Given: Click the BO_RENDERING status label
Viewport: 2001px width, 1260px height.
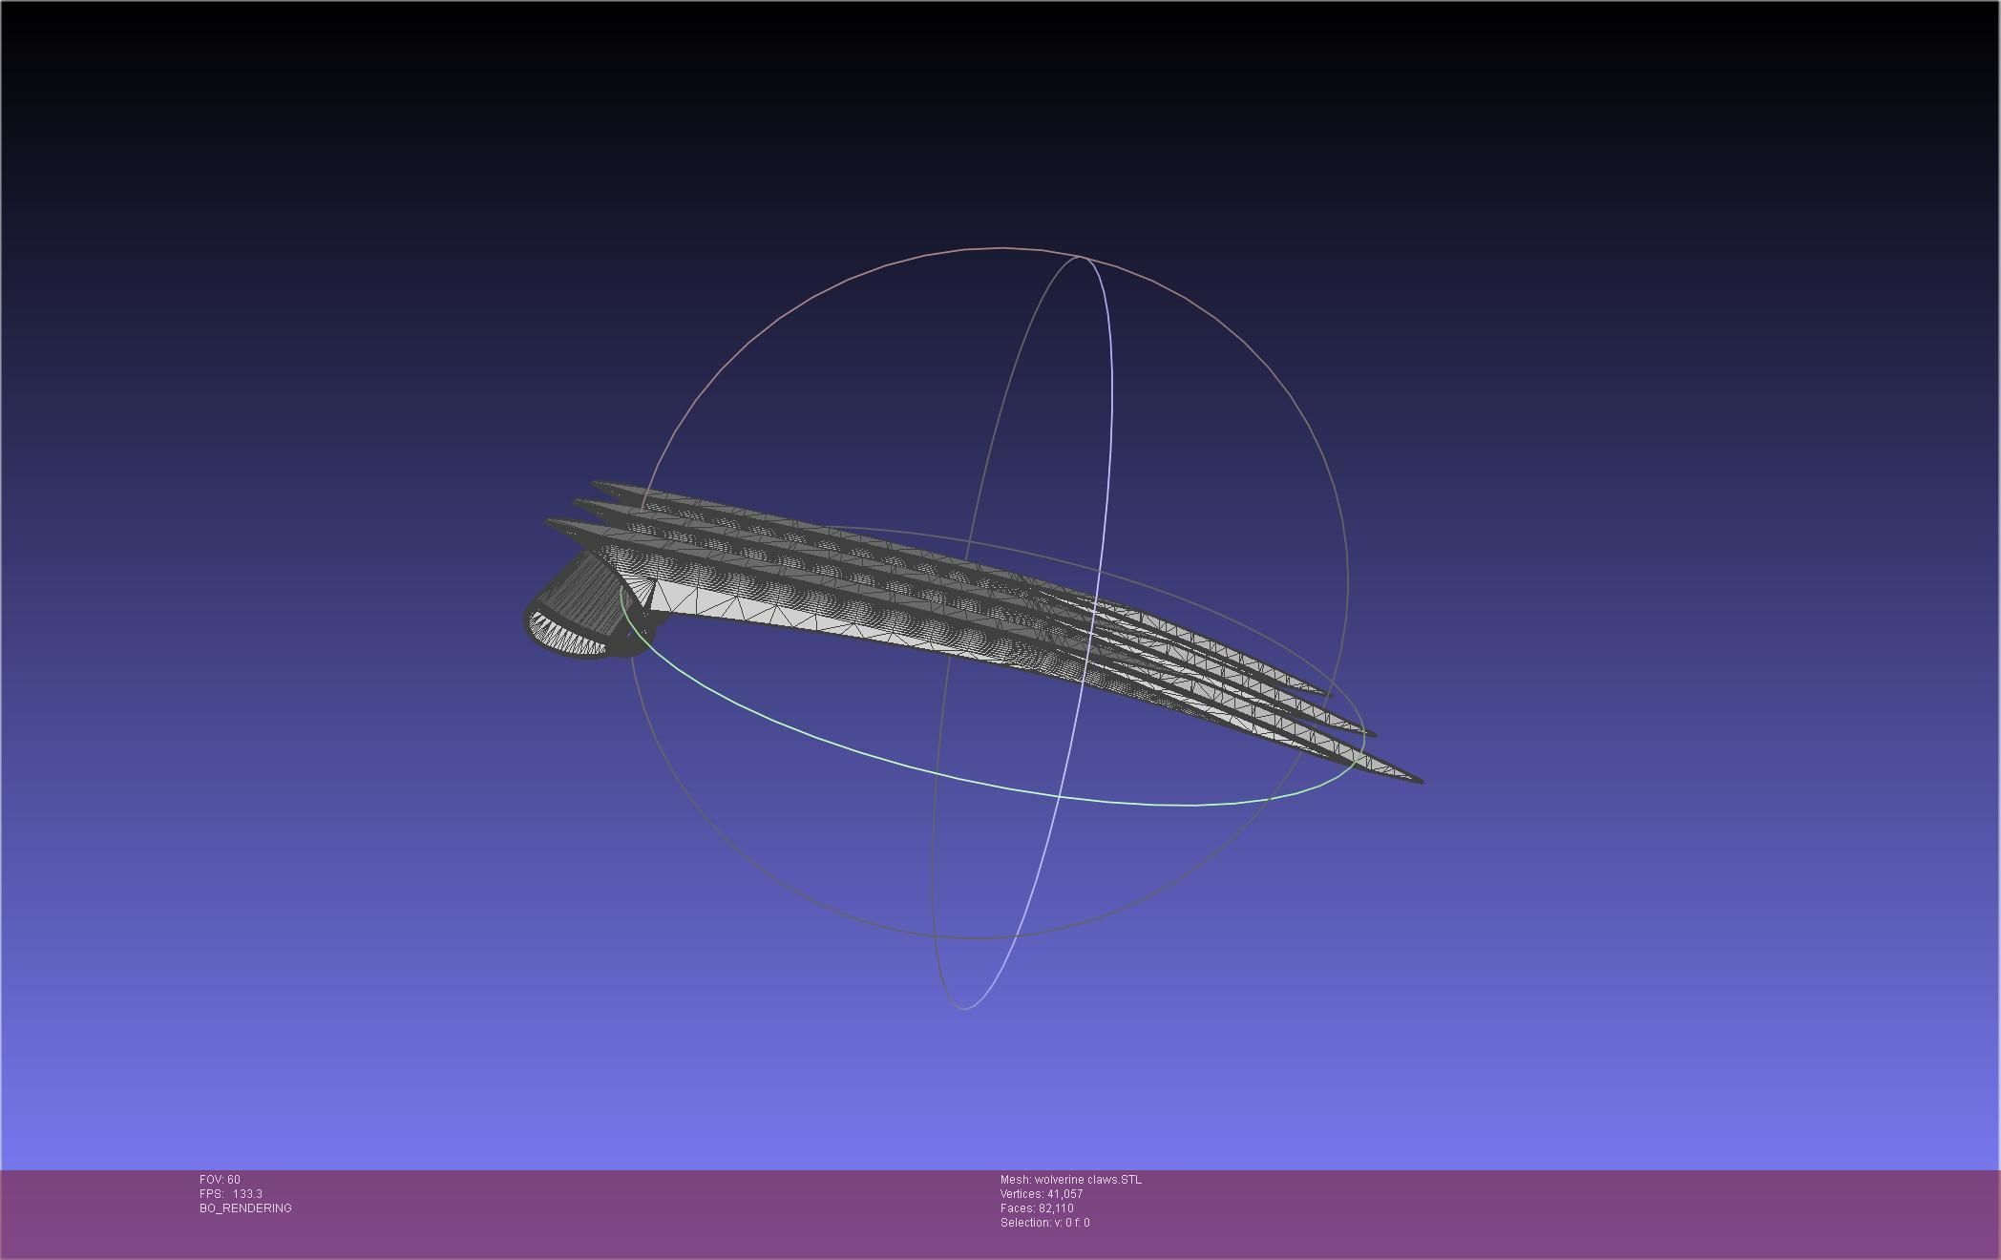Looking at the screenshot, I should coord(245,1208).
